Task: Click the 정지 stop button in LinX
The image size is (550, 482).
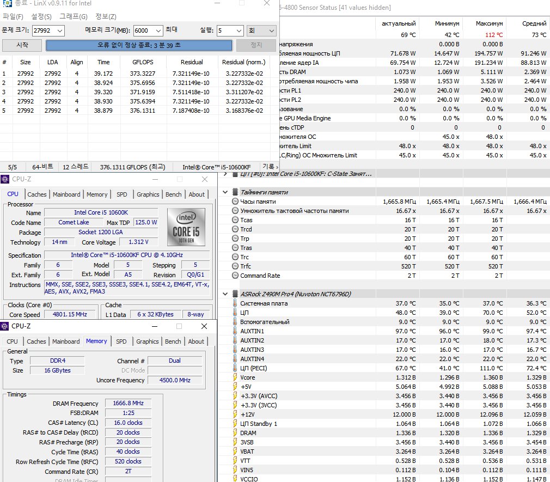Action: point(256,45)
